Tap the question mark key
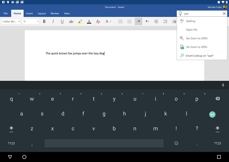The image size is (229, 162). click(x=197, y=129)
